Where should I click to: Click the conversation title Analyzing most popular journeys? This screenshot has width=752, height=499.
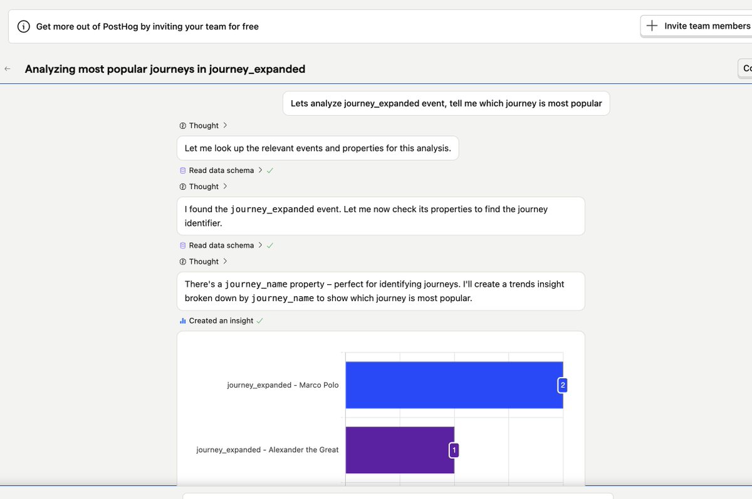point(165,69)
